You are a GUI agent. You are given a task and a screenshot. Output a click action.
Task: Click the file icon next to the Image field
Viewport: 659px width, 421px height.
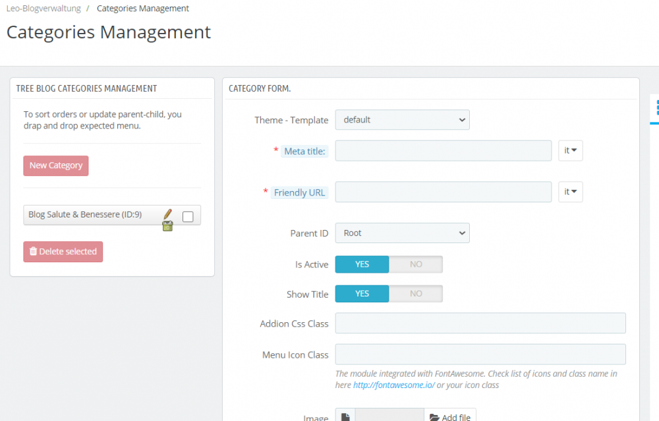[345, 415]
